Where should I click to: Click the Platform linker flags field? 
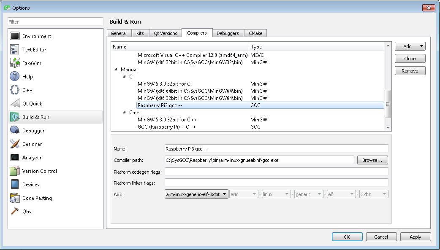tap(277, 183)
